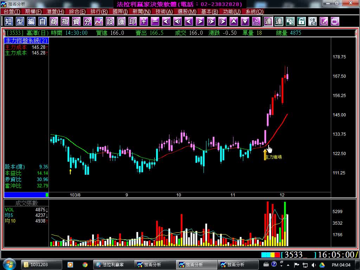
Task: Open the 技術(A) menu
Action: coord(164,12)
